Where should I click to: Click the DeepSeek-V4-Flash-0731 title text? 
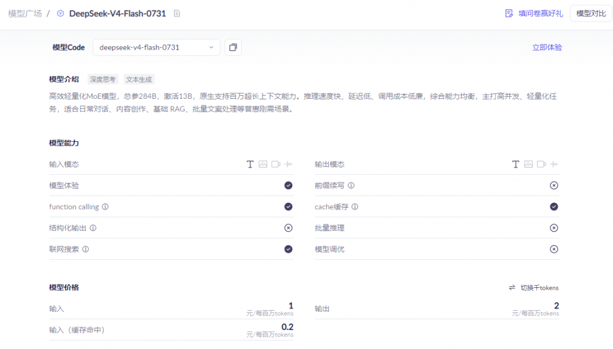pos(118,13)
